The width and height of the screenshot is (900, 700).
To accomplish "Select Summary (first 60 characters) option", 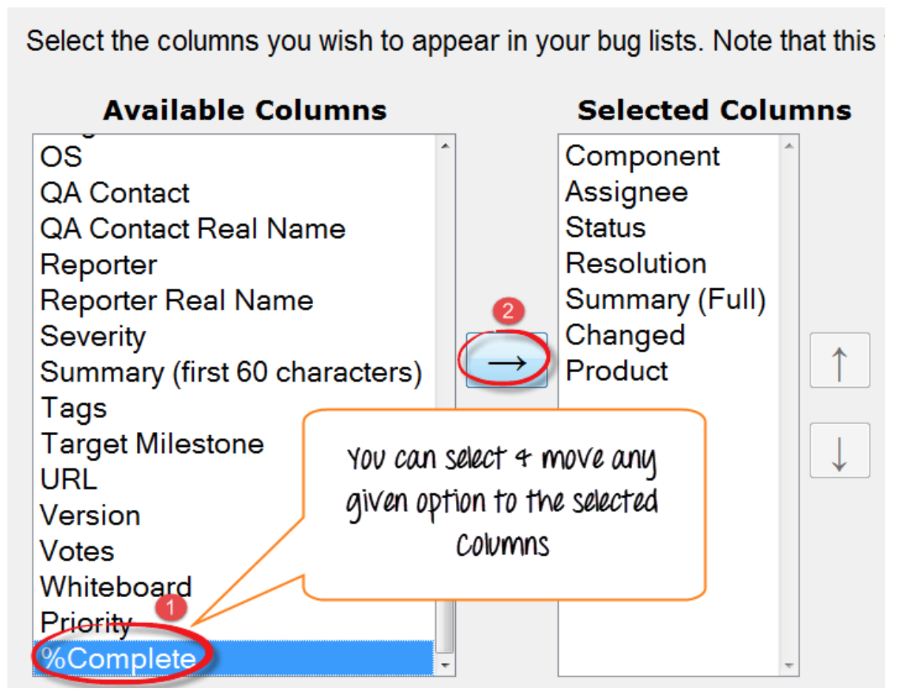I will [x=231, y=372].
